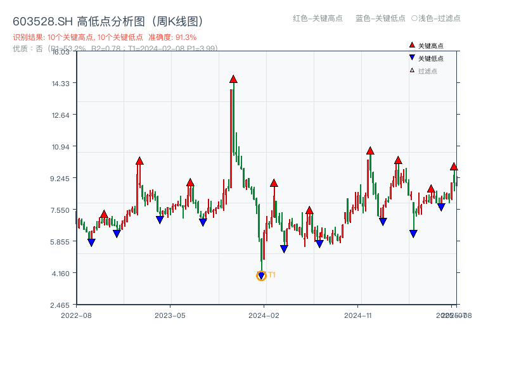507x380 pixels.
Task: Expand the 浅色-过滤点 circle indicator
Action: pyautogui.click(x=415, y=18)
